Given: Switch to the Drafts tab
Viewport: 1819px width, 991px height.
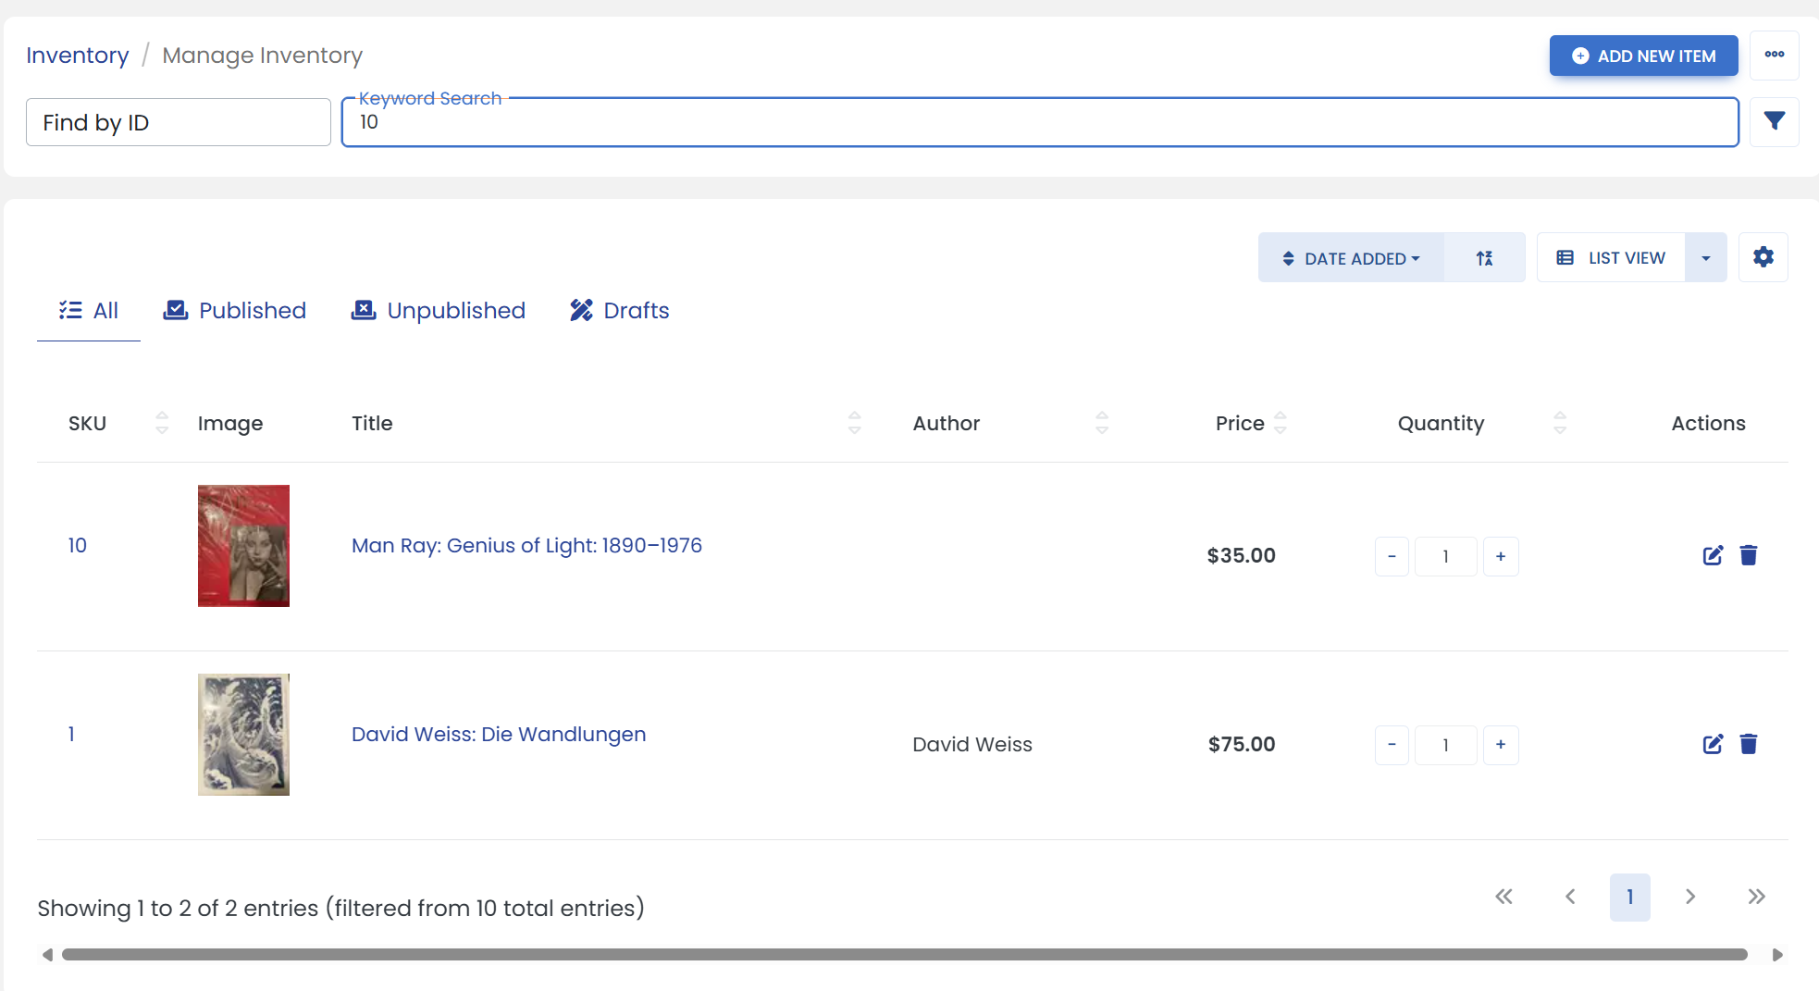Looking at the screenshot, I should (619, 311).
